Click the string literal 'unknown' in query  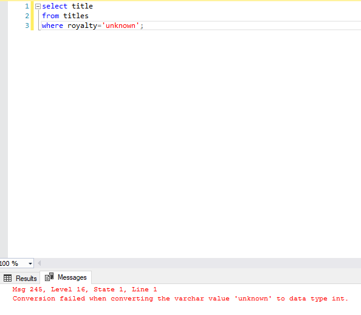(x=121, y=25)
